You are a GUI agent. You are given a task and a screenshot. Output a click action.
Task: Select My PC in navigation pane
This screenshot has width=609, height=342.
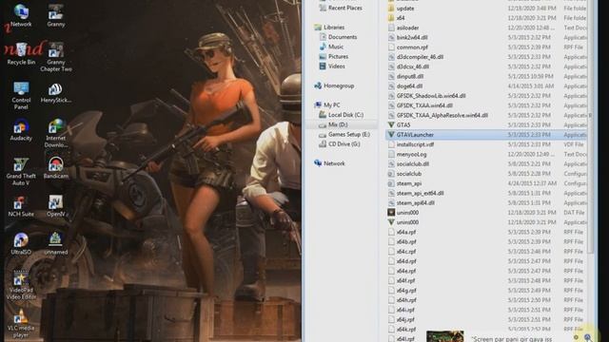click(327, 105)
